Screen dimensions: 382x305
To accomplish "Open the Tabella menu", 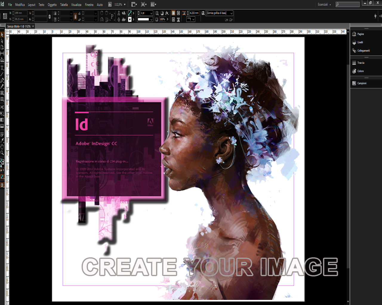I will 64,5.
